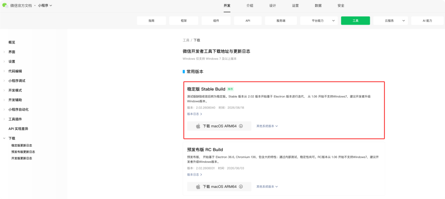Image resolution: width=445 pixels, height=199 pixels.
Task: Click the 常用版本 section heading
Action: (194, 72)
